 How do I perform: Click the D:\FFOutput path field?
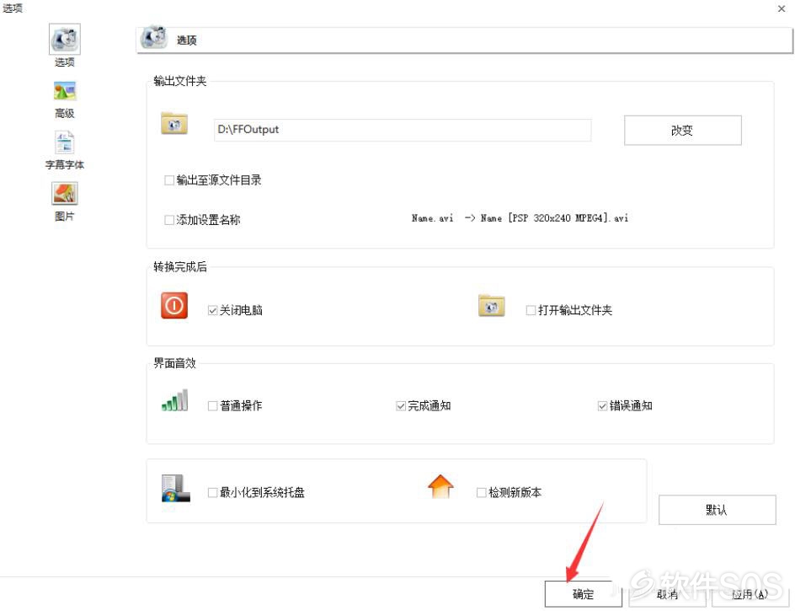pyautogui.click(x=403, y=130)
